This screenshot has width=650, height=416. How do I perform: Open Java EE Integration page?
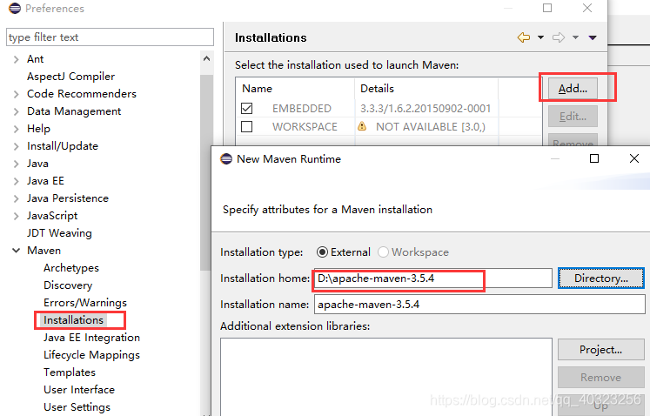[x=91, y=338]
